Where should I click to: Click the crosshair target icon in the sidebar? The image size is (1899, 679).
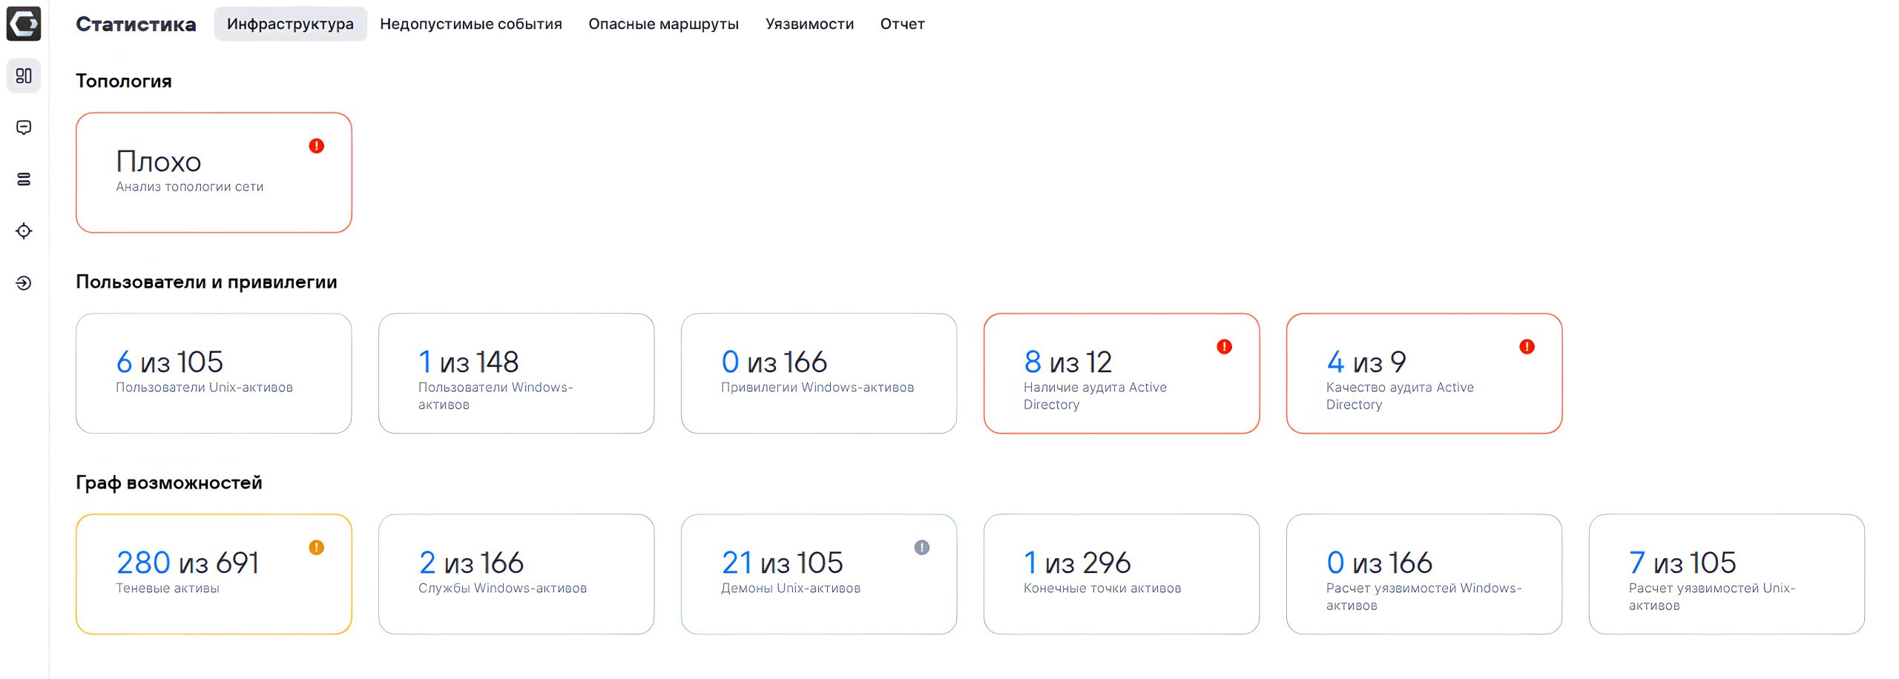point(24,231)
